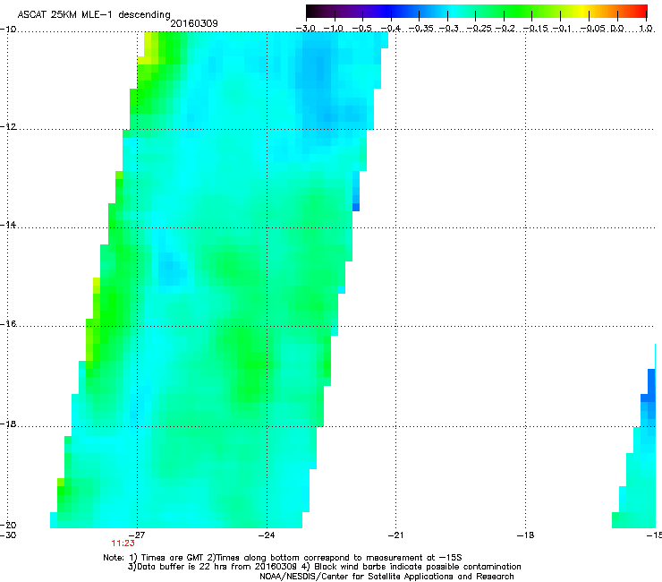
Task: Click the NOAA/NESDIS credit line
Action: [x=386, y=577]
